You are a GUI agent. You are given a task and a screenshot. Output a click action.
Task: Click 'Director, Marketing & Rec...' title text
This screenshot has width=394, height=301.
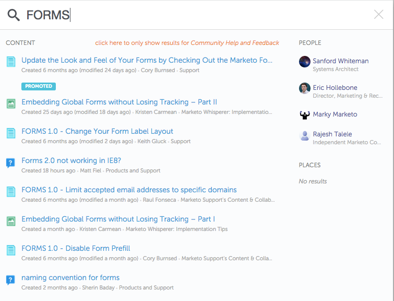point(348,96)
